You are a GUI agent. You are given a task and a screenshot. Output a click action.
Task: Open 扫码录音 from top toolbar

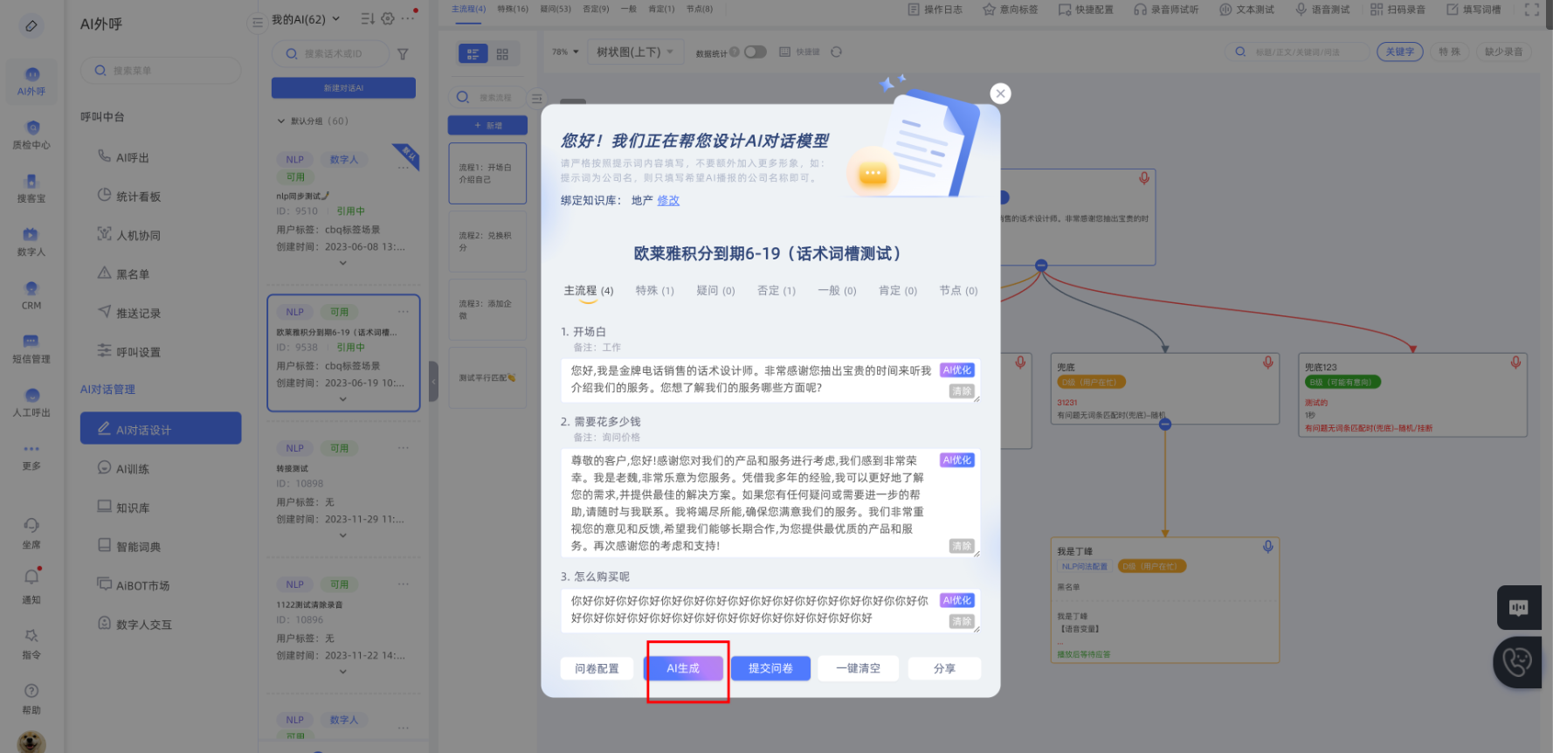pyautogui.click(x=1398, y=10)
